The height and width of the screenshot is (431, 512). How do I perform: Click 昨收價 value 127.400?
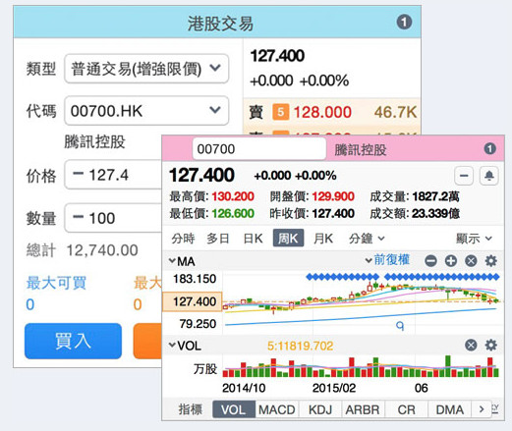pos(333,213)
